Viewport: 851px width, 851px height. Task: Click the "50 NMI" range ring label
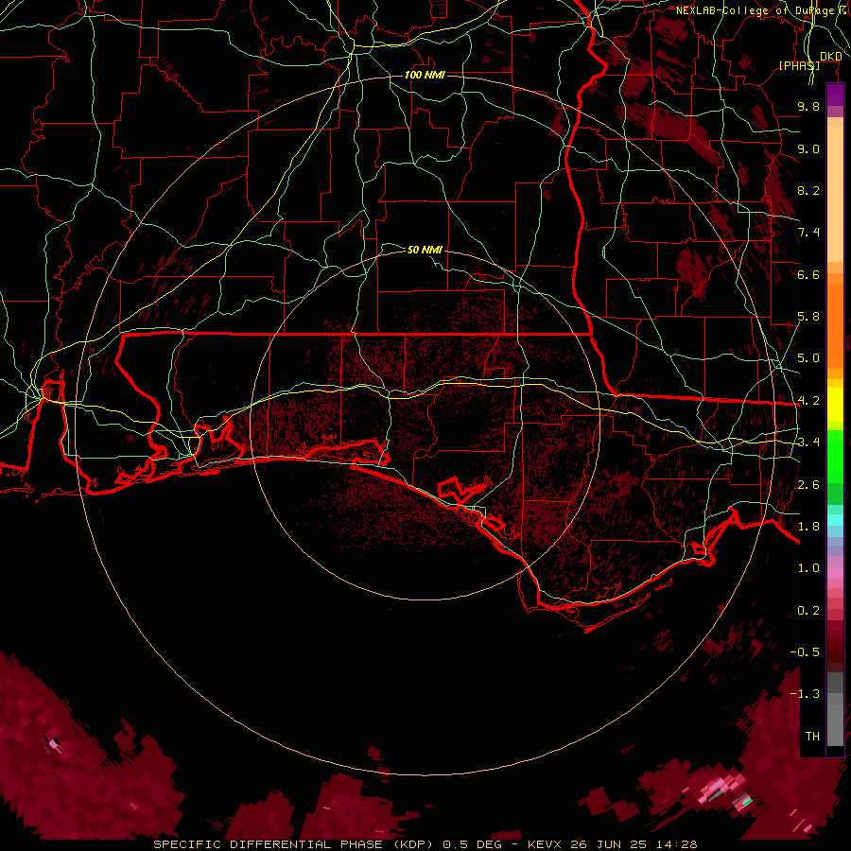click(425, 250)
